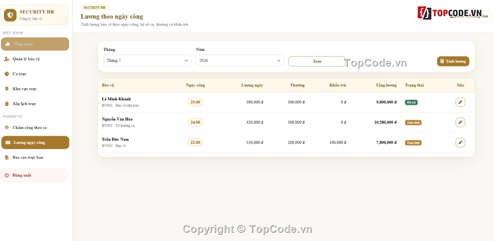The height and width of the screenshot is (241, 494).
Task: Click the 25.00 ngày công badge
Action: pos(196,102)
